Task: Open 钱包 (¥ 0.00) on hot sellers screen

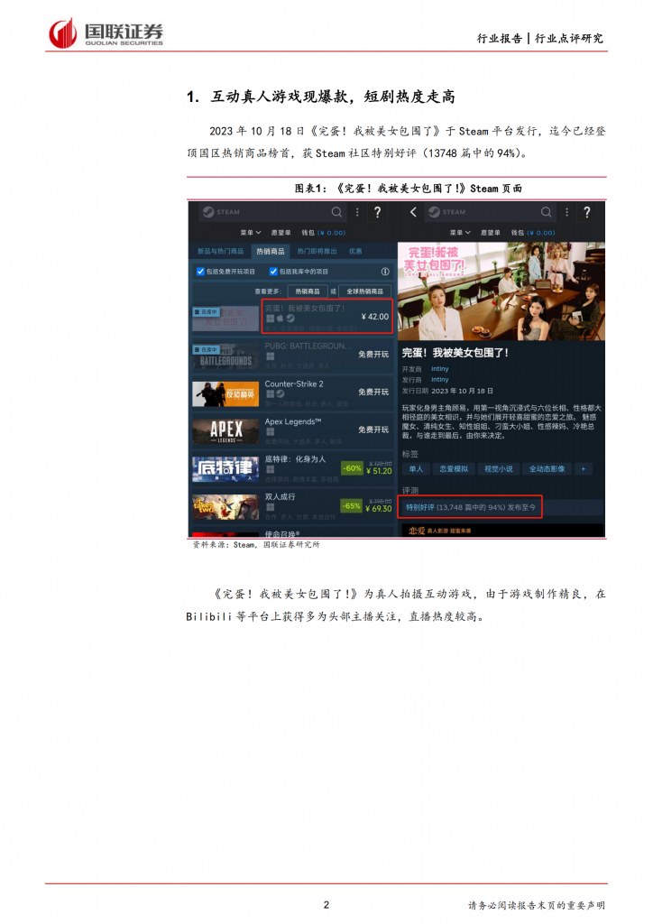Action: coord(323,233)
